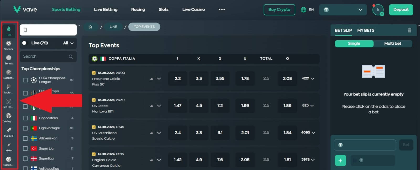Expand the All filter dropdown
The image size is (420, 170).
pyautogui.click(x=68, y=43)
